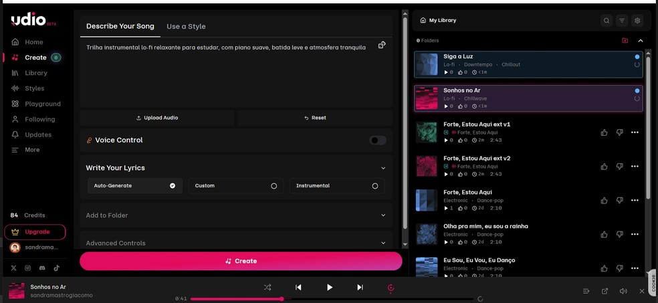The image size is (658, 303).
Task: Select the Sonhos no Ar song
Action: point(528,98)
